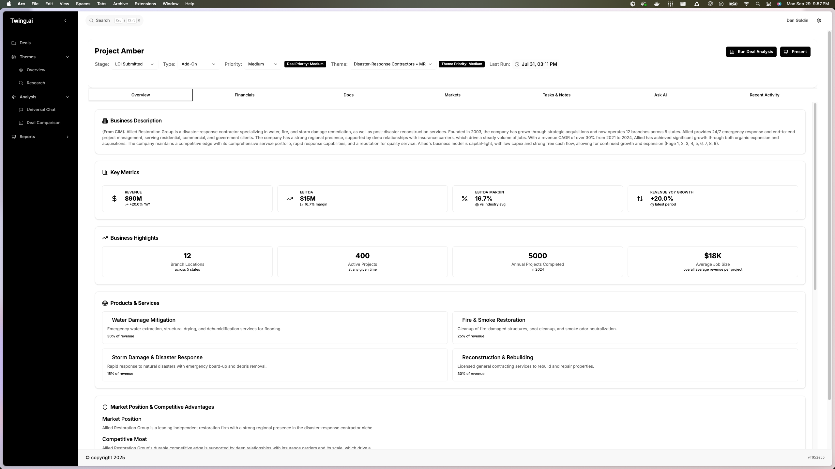
Task: Open the Stage dropdown showing LOI Submitted
Action: 134,64
